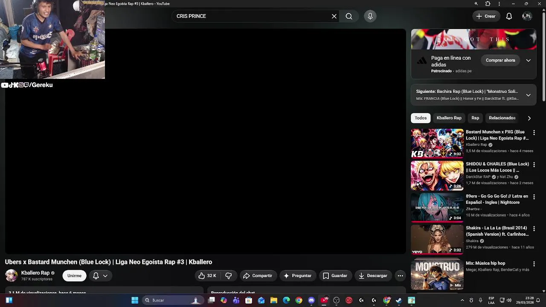Start voice search with the microphone icon

point(370,16)
